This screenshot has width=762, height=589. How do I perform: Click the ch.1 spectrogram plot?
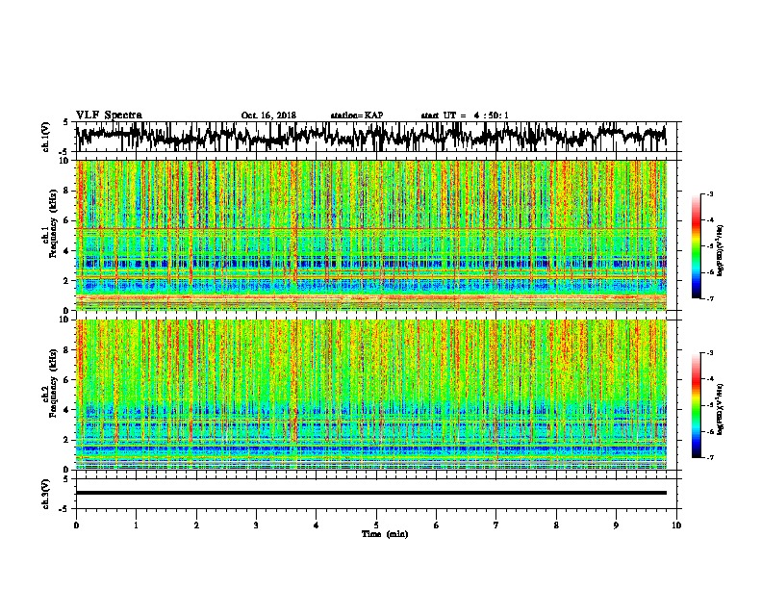371,235
